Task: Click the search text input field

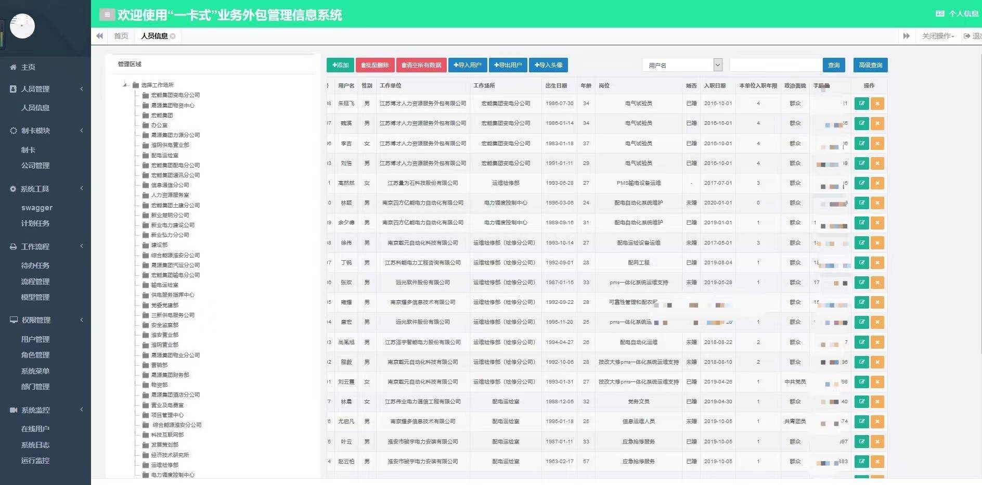Action: tap(775, 65)
